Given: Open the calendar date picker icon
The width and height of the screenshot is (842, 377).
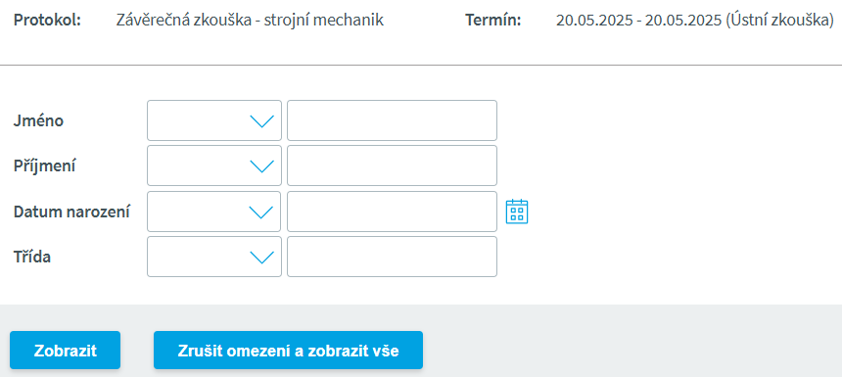Looking at the screenshot, I should tap(517, 212).
